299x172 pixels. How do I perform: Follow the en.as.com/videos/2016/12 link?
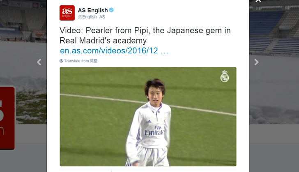(x=114, y=51)
